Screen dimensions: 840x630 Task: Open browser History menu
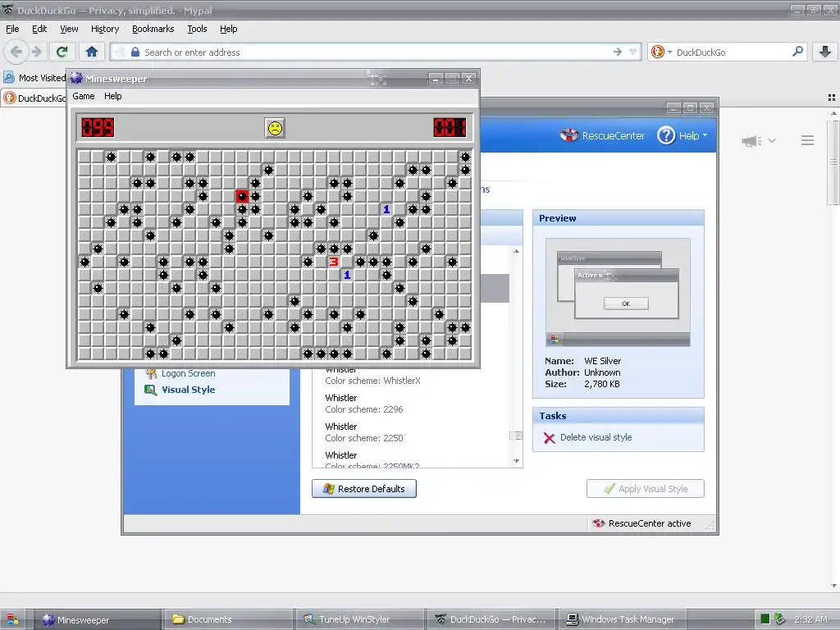pos(105,29)
